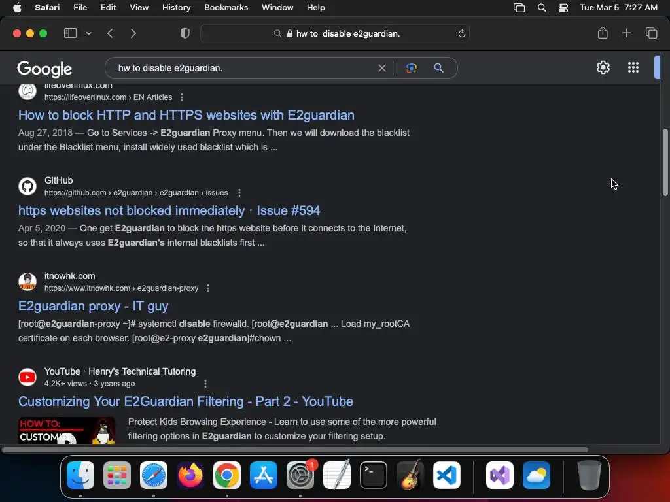Open the Trash in the Dock
Viewport: 670px width, 502px height.
590,475
